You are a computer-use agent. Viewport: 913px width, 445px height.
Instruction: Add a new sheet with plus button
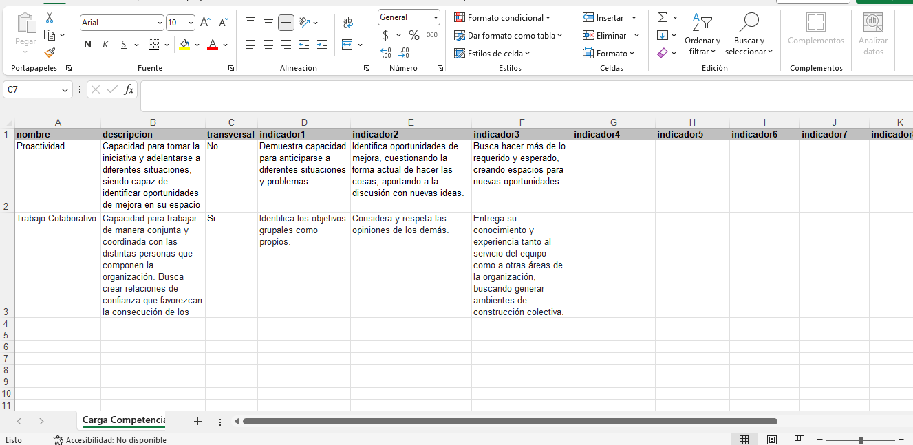pos(198,421)
